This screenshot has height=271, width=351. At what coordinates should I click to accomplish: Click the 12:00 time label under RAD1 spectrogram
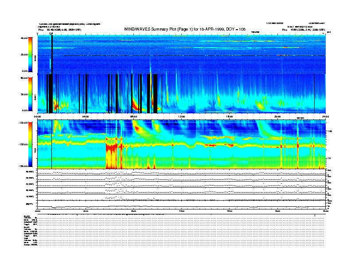[x=182, y=116]
